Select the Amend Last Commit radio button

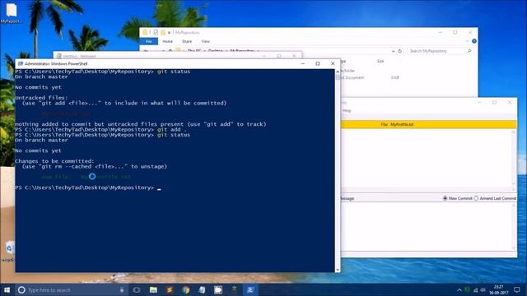(476, 198)
